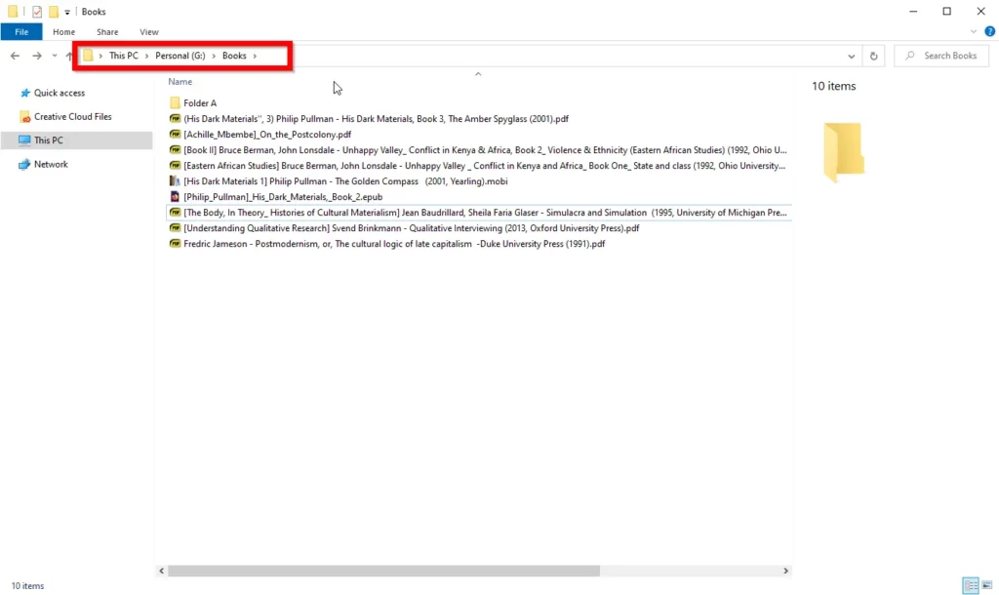Click the Up arrow to go to parent folder

tap(68, 56)
